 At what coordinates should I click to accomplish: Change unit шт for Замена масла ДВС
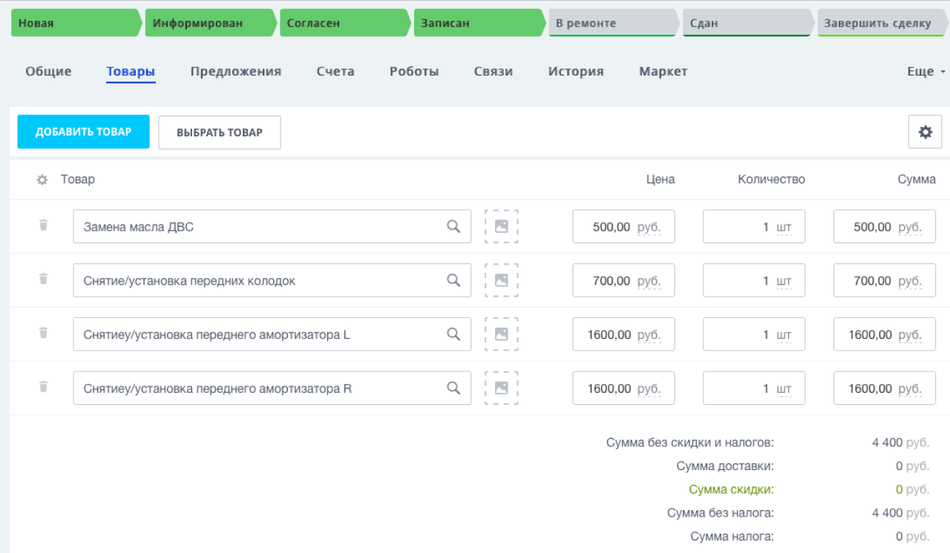coord(784,228)
